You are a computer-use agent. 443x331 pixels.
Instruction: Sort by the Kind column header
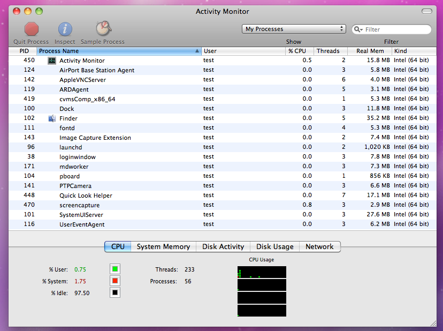tap(414, 51)
